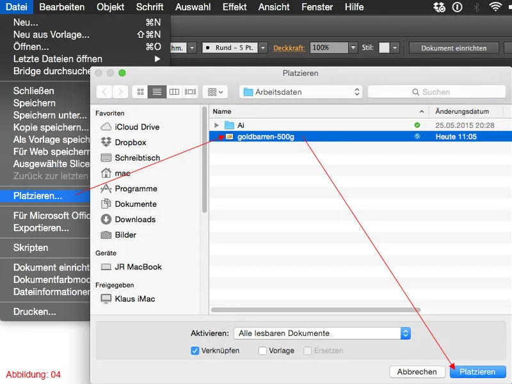Select the goldbarren-500g file

360,136
